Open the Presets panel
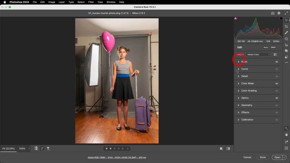 click(x=286, y=57)
